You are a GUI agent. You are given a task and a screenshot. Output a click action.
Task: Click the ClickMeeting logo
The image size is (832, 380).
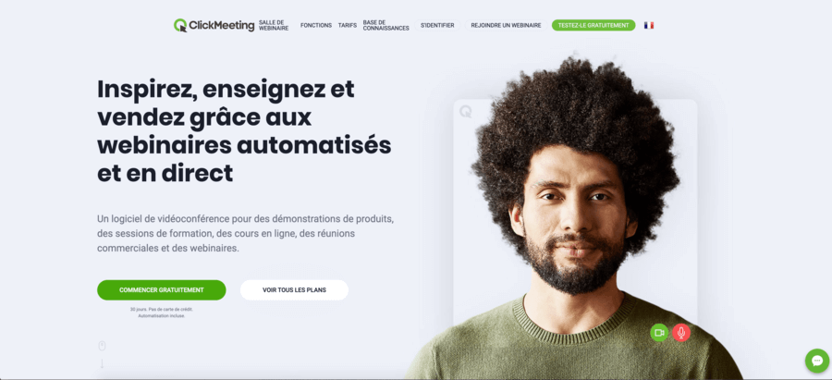[x=214, y=26]
